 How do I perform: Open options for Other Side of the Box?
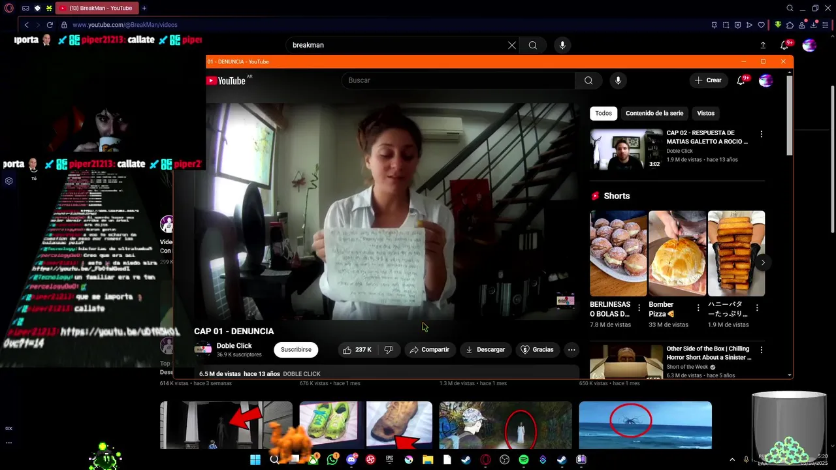[761, 350]
